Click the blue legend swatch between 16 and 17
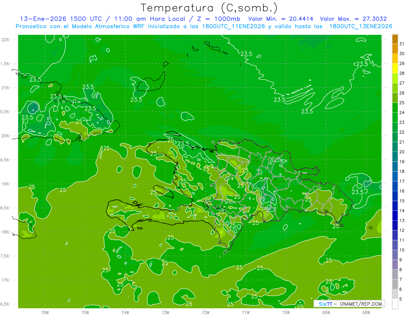 (395, 186)
